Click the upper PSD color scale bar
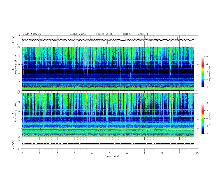222x172 pixels. click(203, 72)
